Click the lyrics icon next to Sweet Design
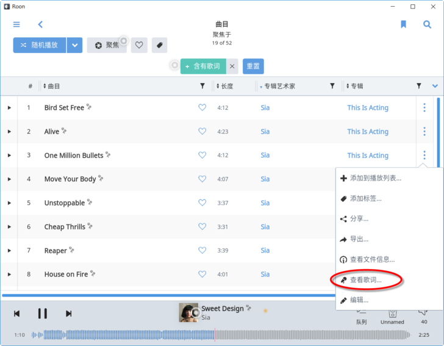Screen dimensions: 444x346 (249, 308)
